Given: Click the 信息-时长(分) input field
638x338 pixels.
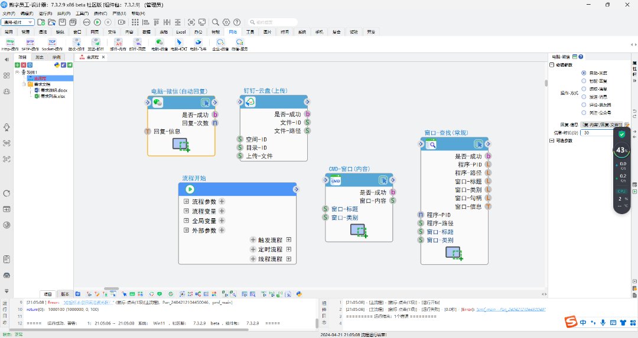Looking at the screenshot, I should [598, 133].
